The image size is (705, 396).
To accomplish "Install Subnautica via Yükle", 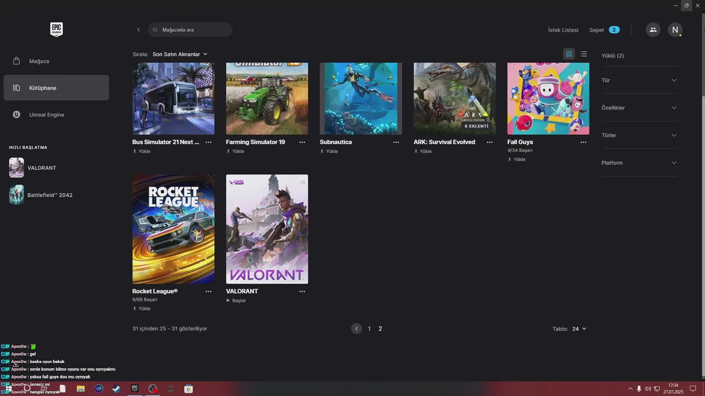I will click(329, 151).
